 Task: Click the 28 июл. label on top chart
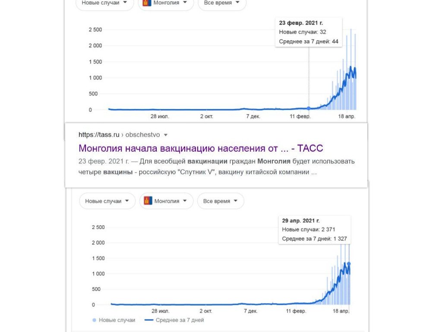[160, 116]
